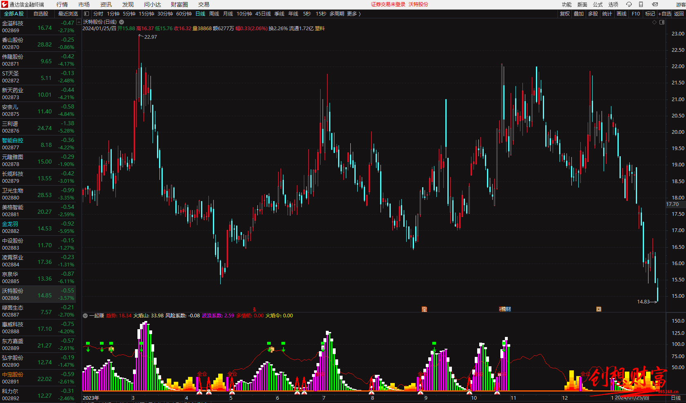Open the 财富圈 menu
This screenshot has height=403, width=686.
click(x=179, y=4)
